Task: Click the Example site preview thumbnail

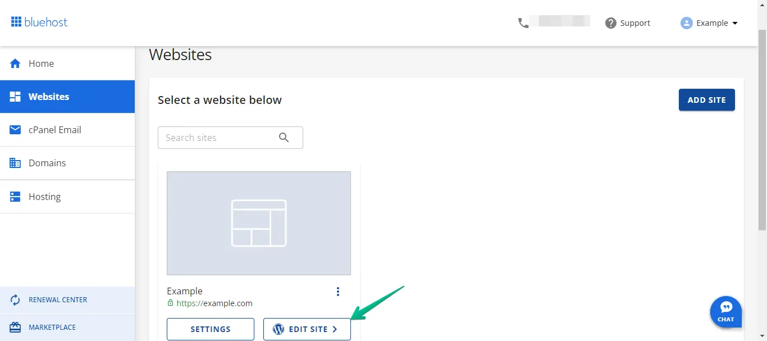Action: click(x=259, y=223)
